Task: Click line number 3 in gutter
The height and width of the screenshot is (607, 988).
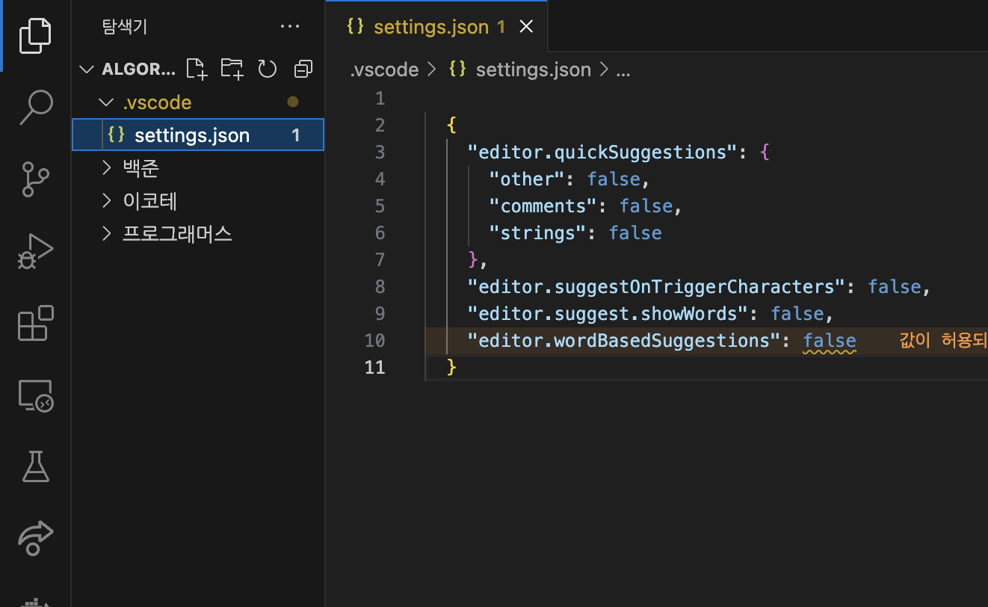Action: (x=380, y=152)
